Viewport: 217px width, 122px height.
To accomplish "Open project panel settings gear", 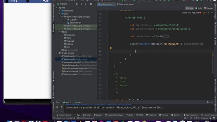I will (91, 4).
